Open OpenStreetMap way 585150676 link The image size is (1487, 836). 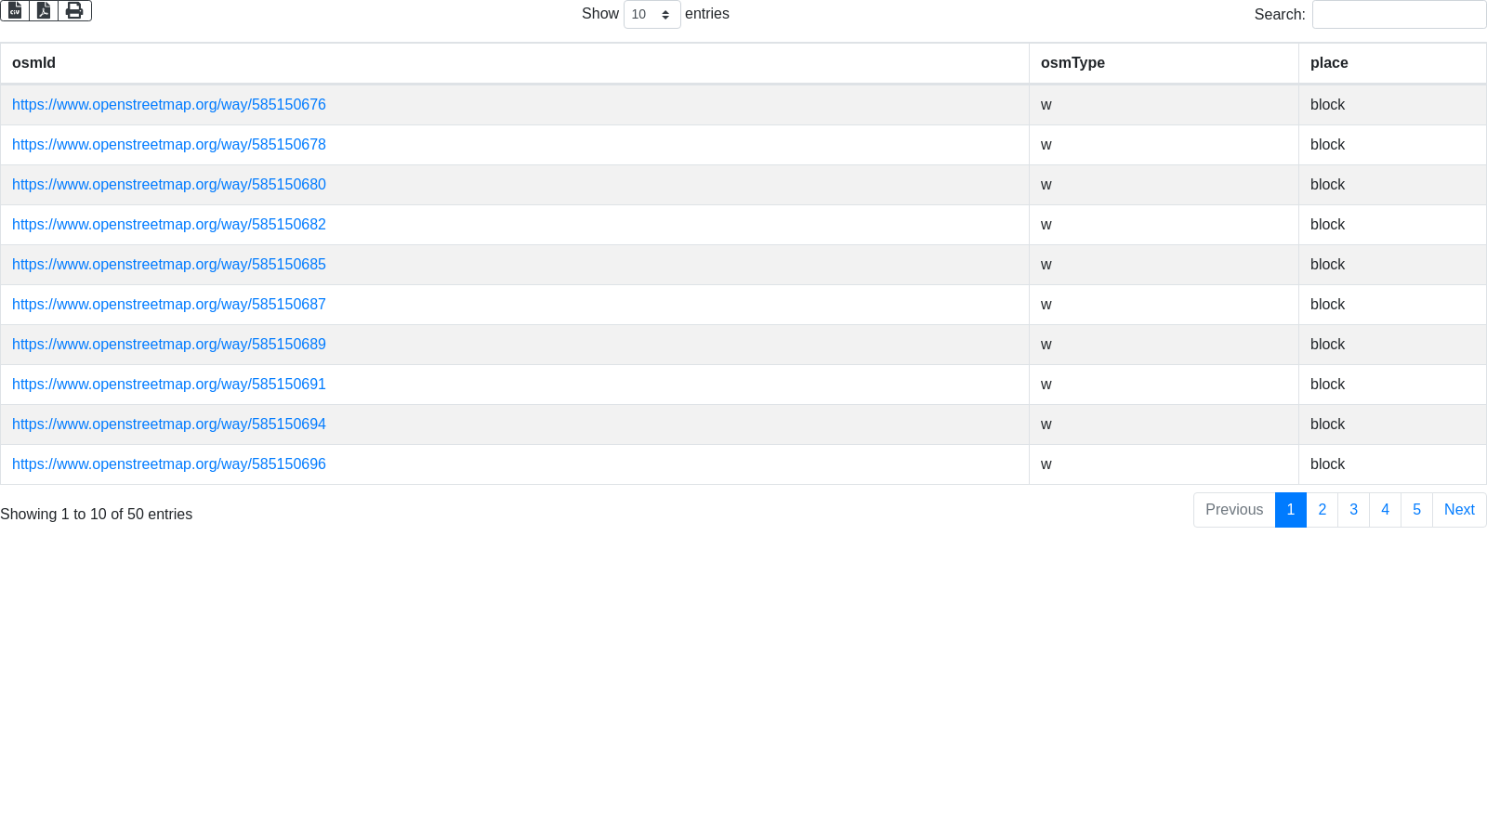point(169,105)
